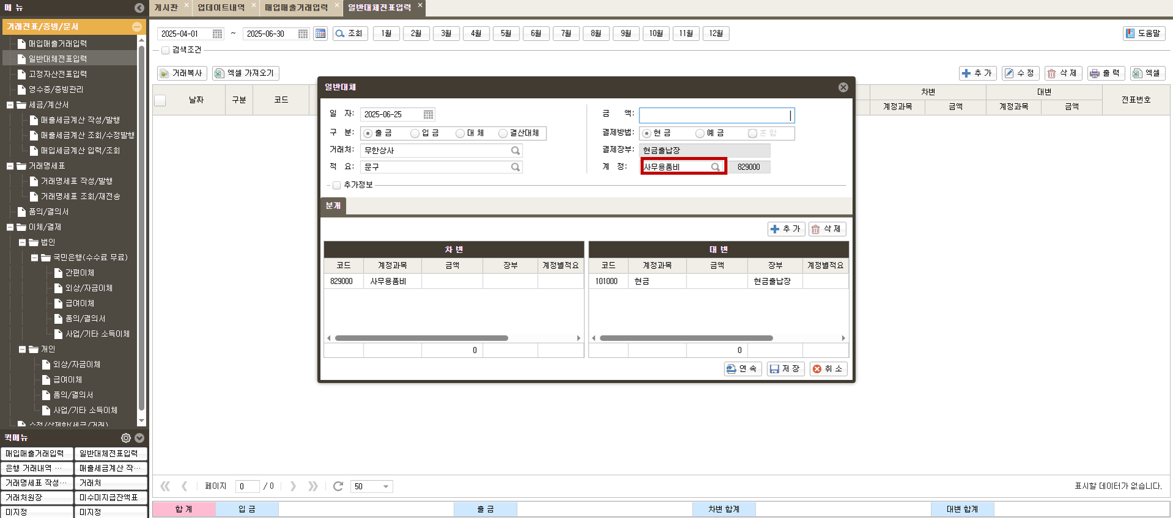Open 고정자산전표입력 in the menu tree

(x=57, y=74)
